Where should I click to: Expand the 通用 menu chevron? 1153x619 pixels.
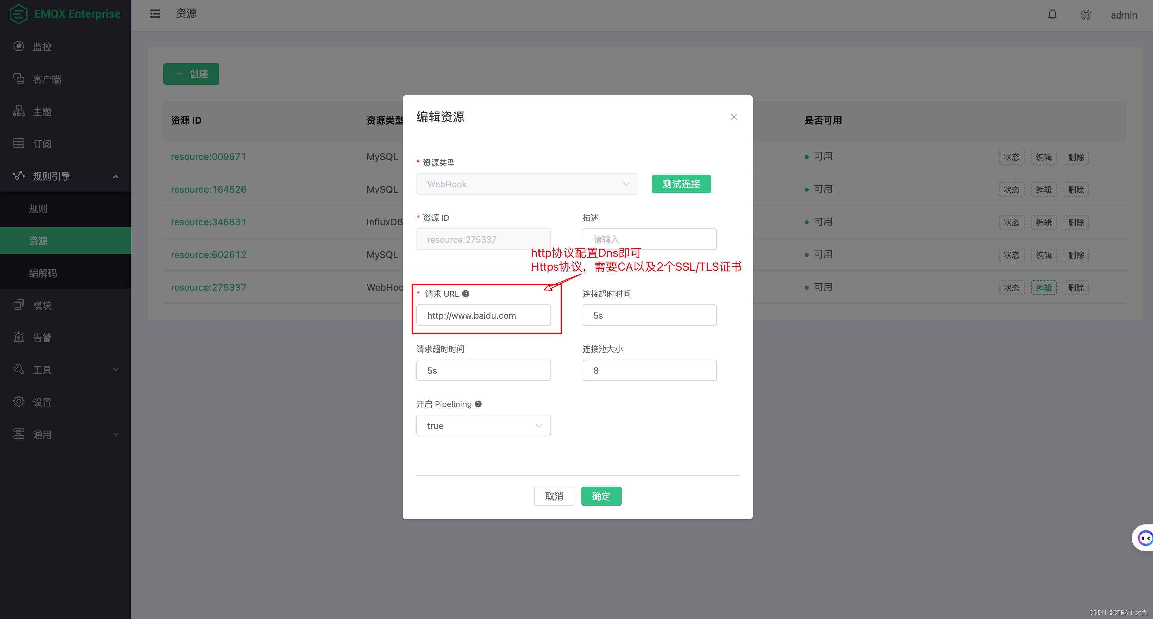[x=115, y=434]
